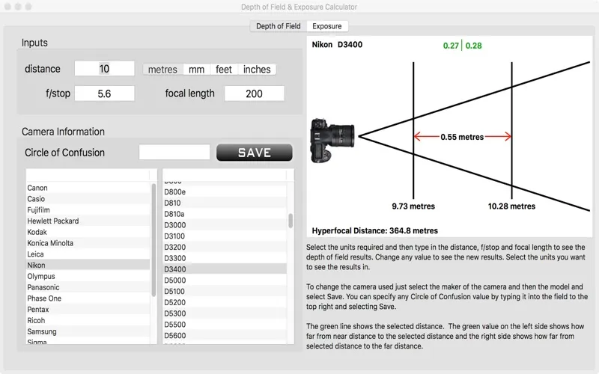This screenshot has width=599, height=374.
Task: Select Kodak in the maker list
Action: [88, 232]
